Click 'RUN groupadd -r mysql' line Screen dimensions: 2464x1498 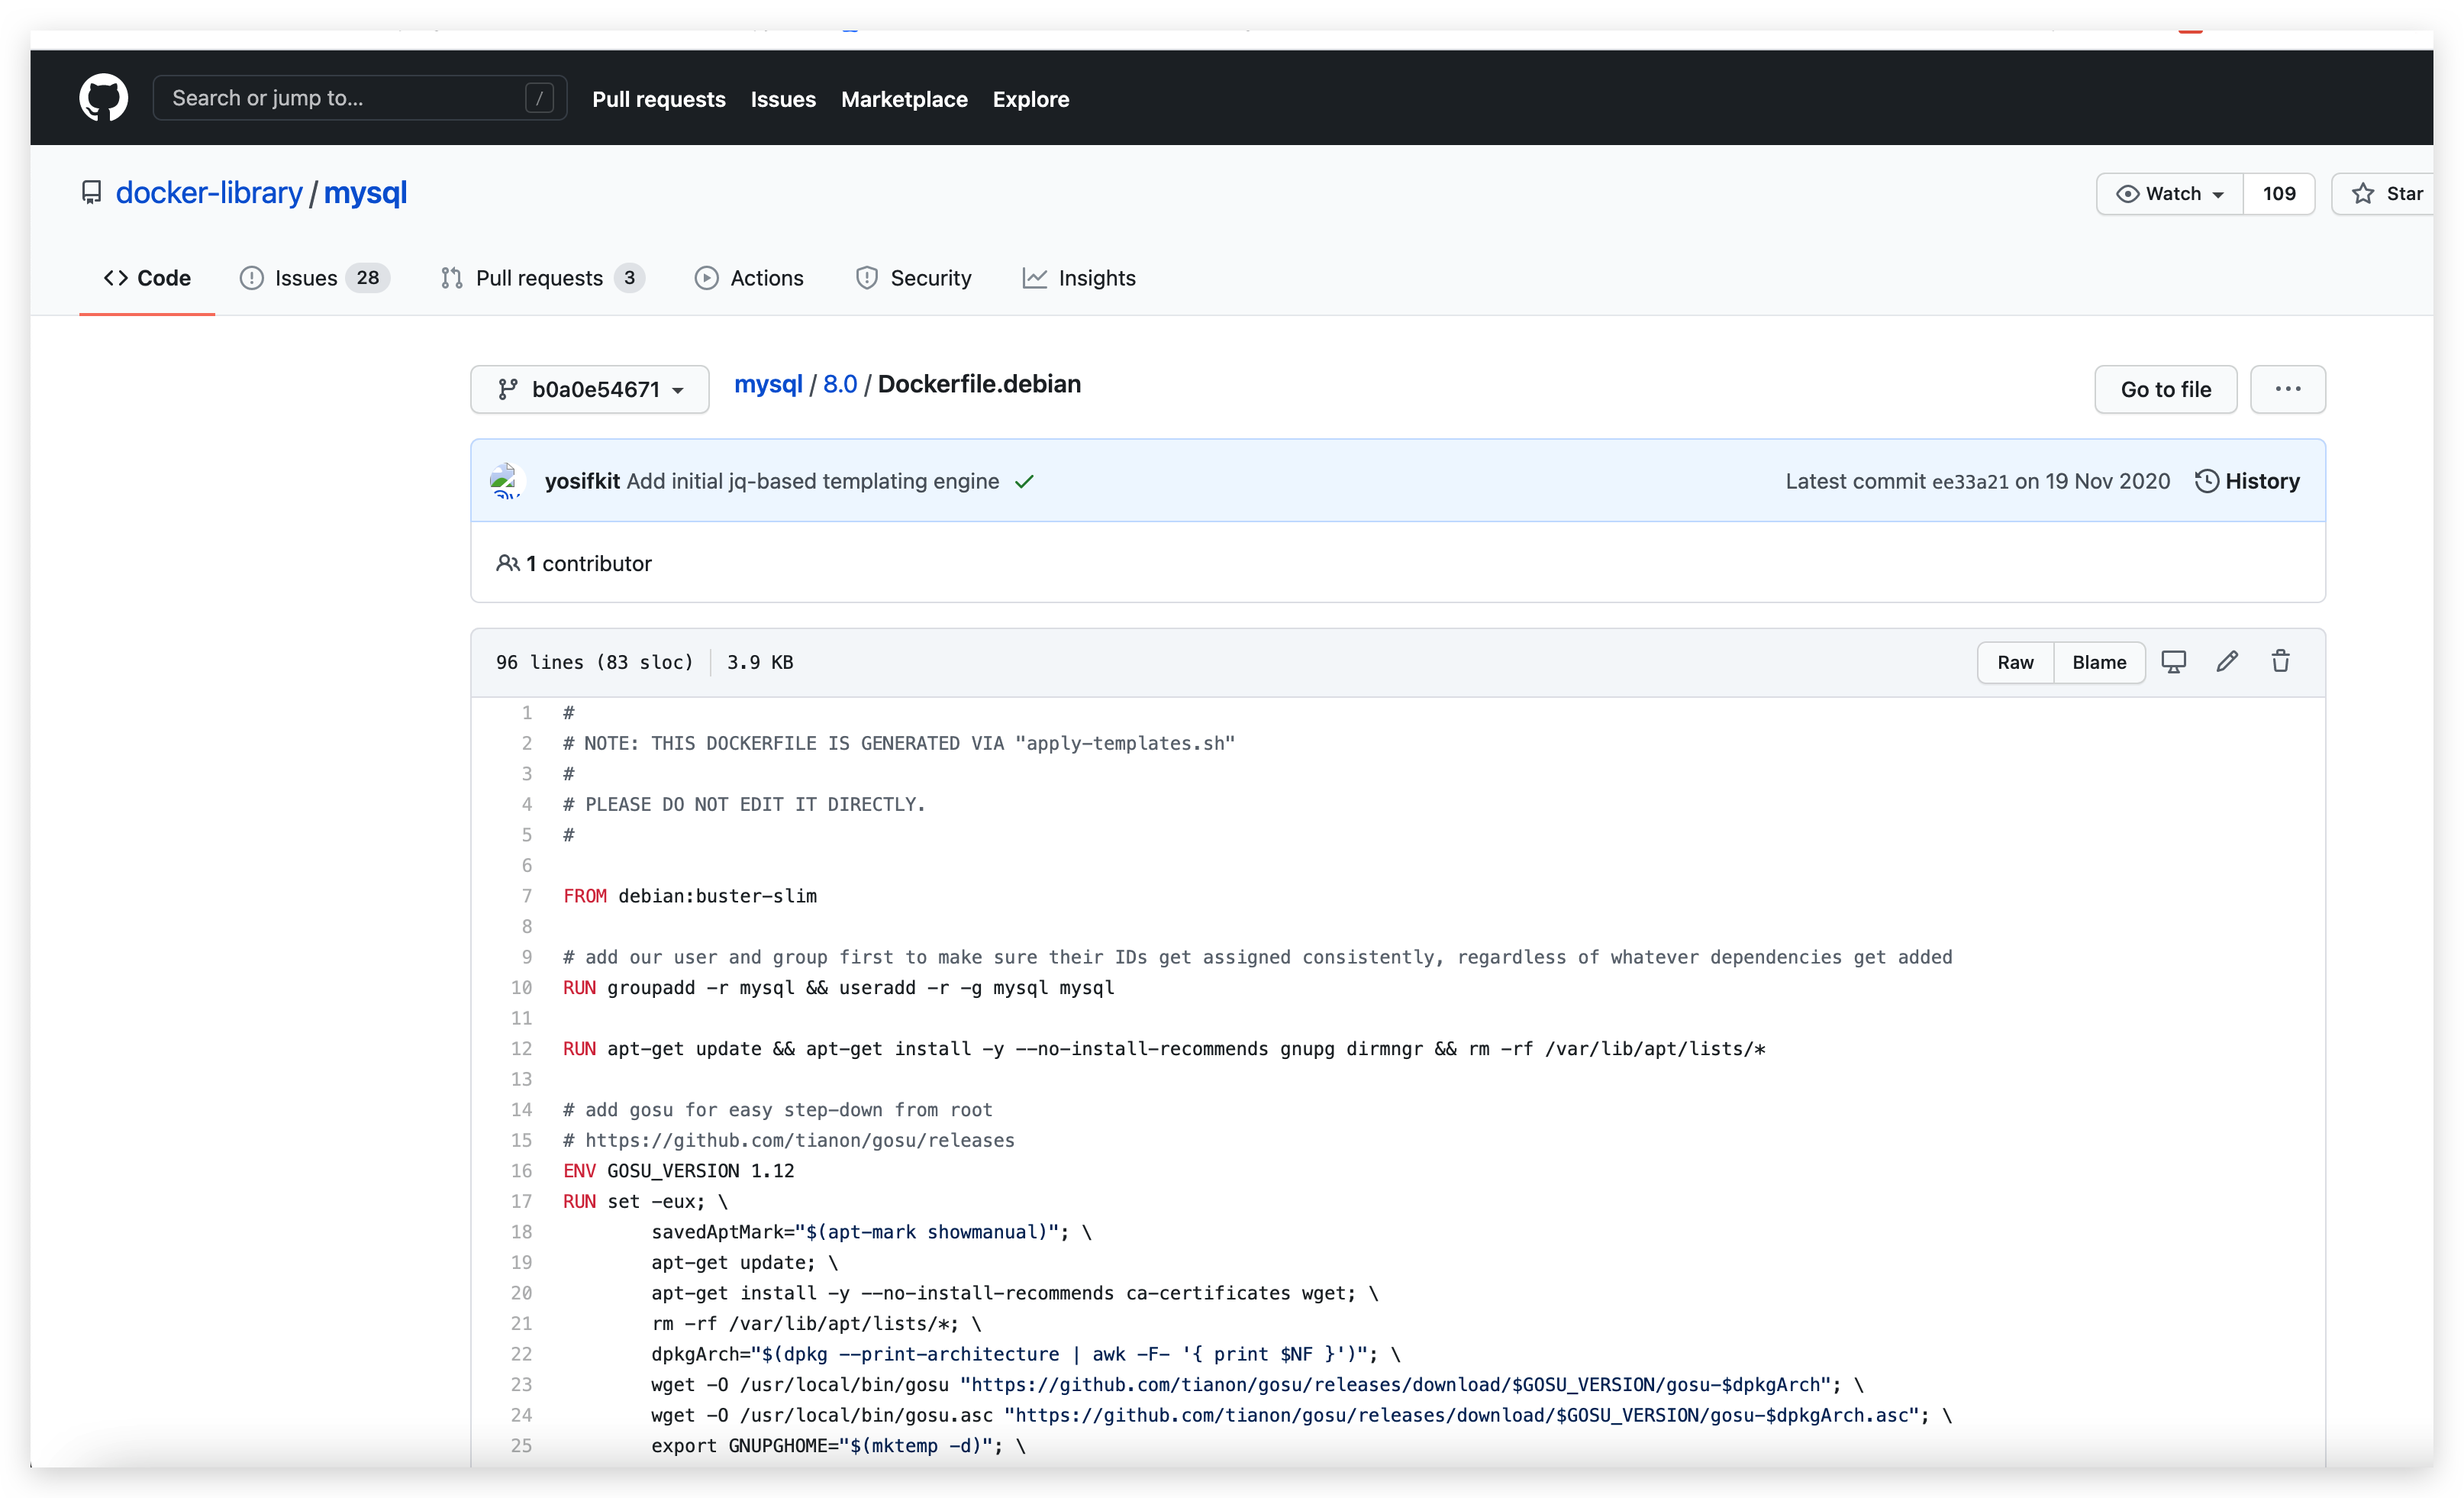coord(838,988)
